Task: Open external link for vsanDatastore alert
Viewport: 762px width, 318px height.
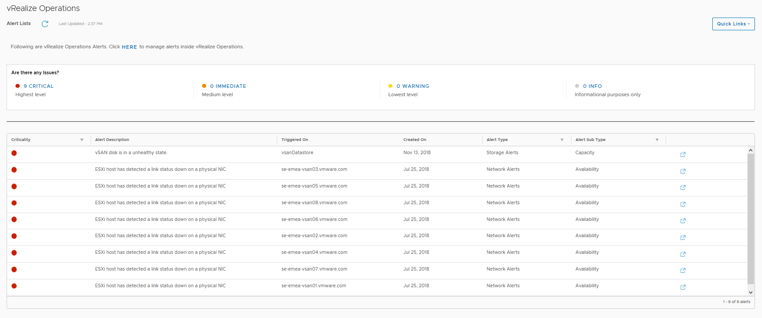Action: click(x=683, y=154)
